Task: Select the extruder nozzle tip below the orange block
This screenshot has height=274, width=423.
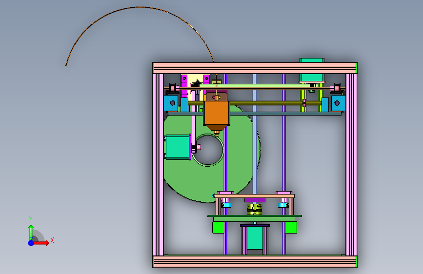Action: (217, 133)
